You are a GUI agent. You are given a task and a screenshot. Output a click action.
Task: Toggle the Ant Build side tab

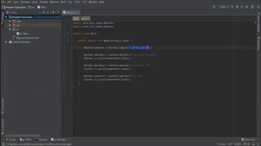(259, 43)
